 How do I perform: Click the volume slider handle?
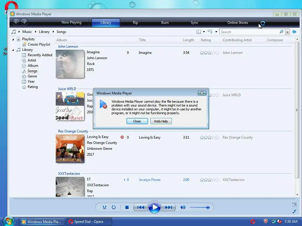[208, 207]
